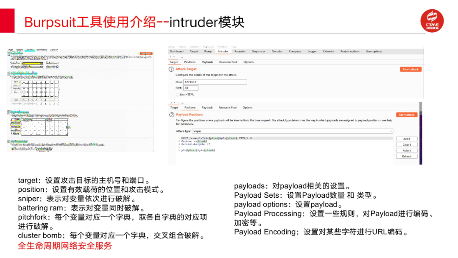The image size is (458, 258).
Task: Select Positions sub-tab above Attack Target
Action: coord(190,62)
